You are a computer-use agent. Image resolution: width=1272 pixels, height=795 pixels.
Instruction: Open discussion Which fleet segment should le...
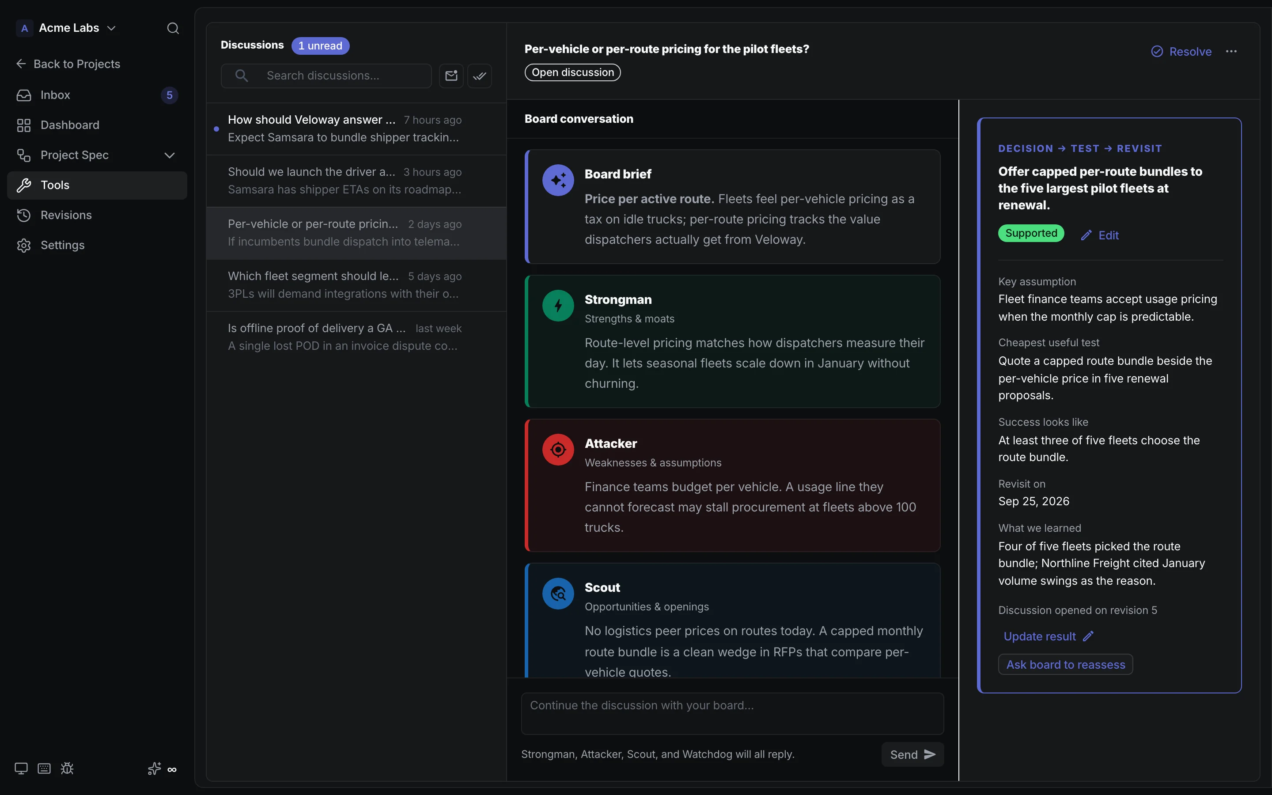coord(356,285)
